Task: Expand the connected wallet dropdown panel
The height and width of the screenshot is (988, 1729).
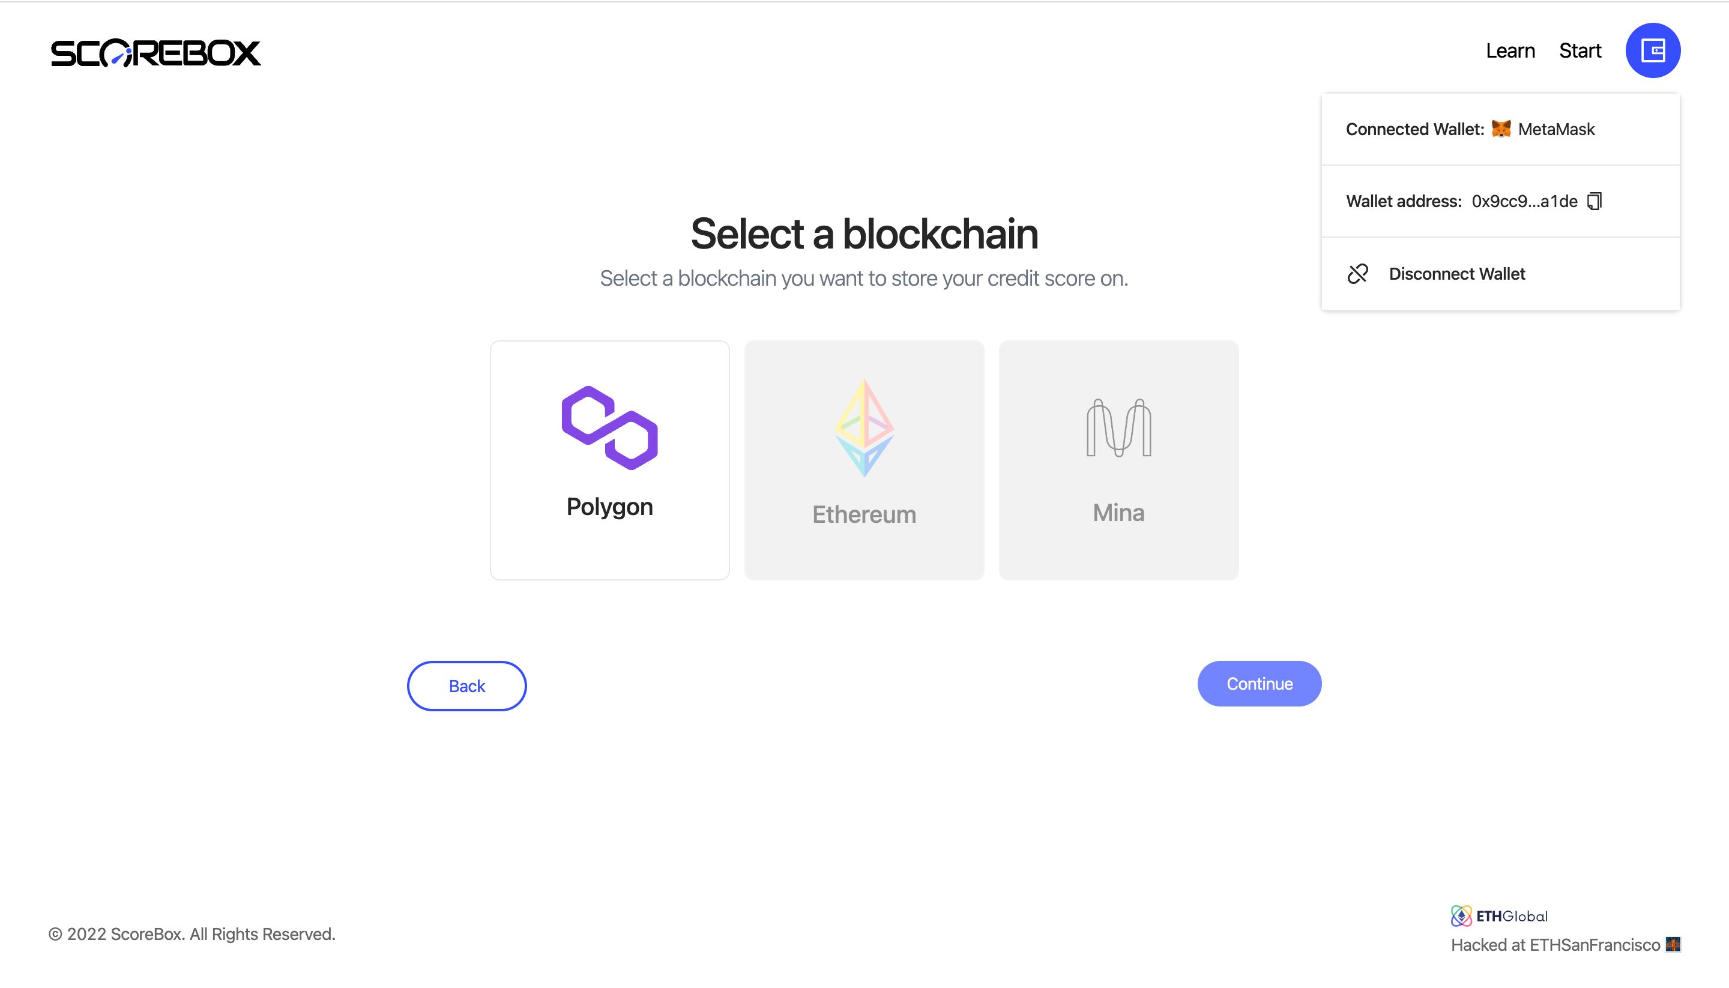Action: (1653, 50)
